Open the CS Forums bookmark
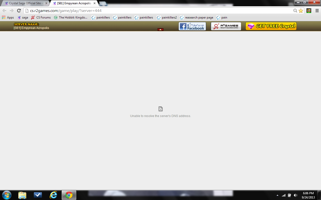This screenshot has width=321, height=200. (41, 17)
